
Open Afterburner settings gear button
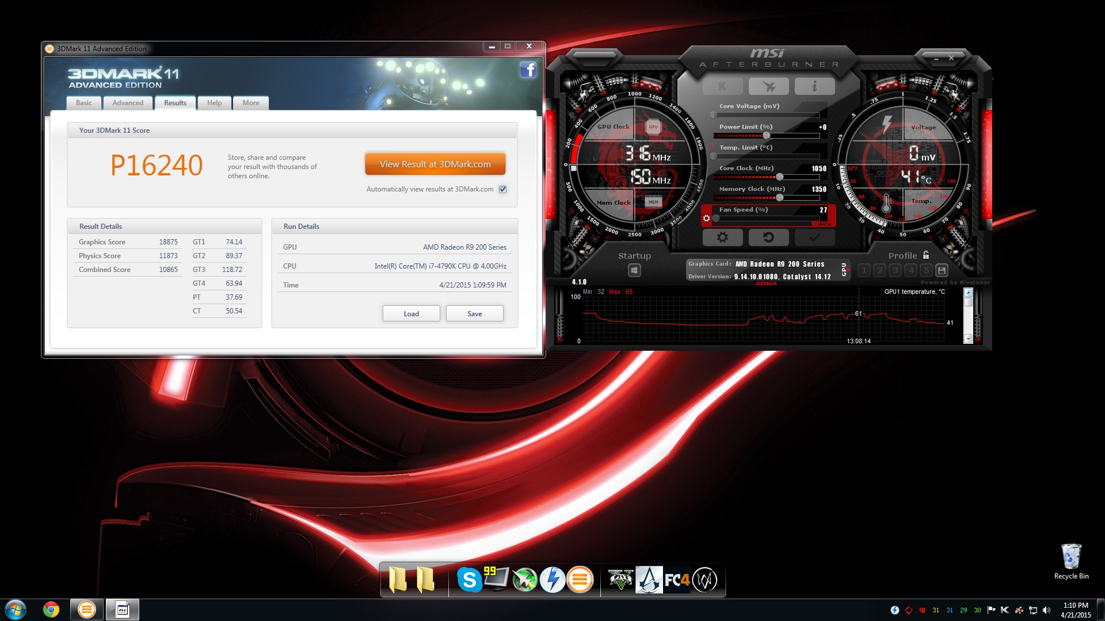point(722,237)
